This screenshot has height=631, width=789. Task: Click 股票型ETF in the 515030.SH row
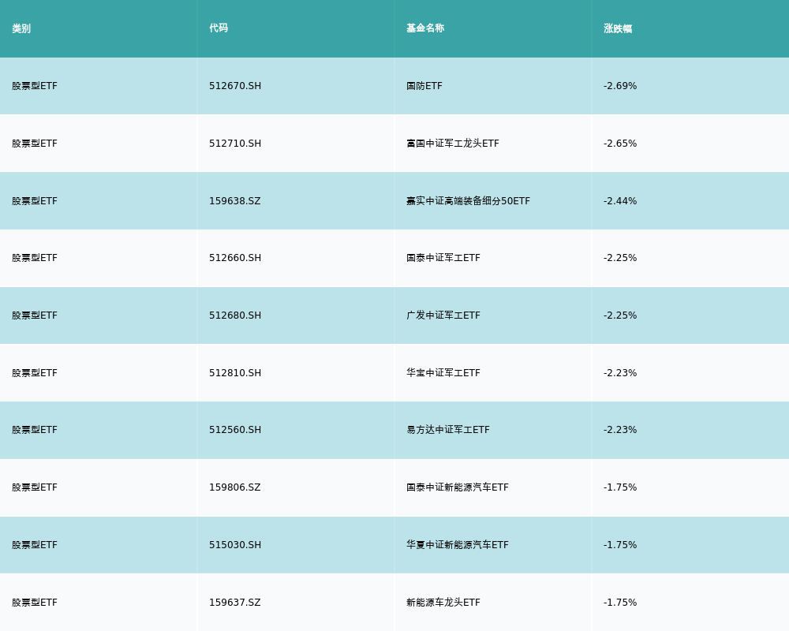[x=35, y=545]
